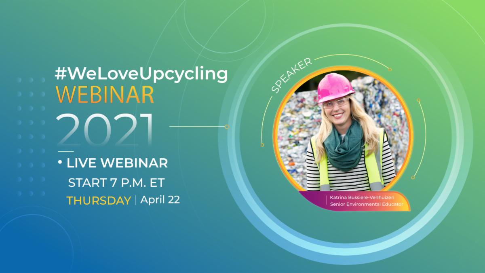Click the April 22 date
The height and width of the screenshot is (273, 485).
pos(160,200)
